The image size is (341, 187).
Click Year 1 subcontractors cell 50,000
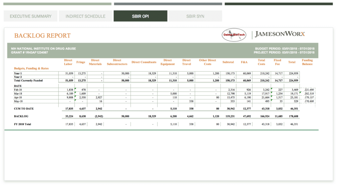125,73
